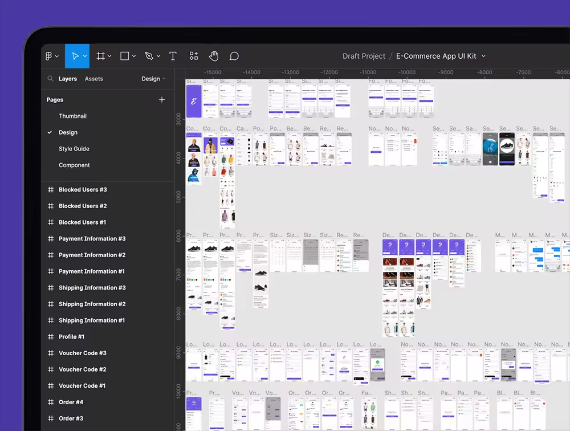Search layers with the magnifier icon
The image size is (570, 431).
(51, 79)
